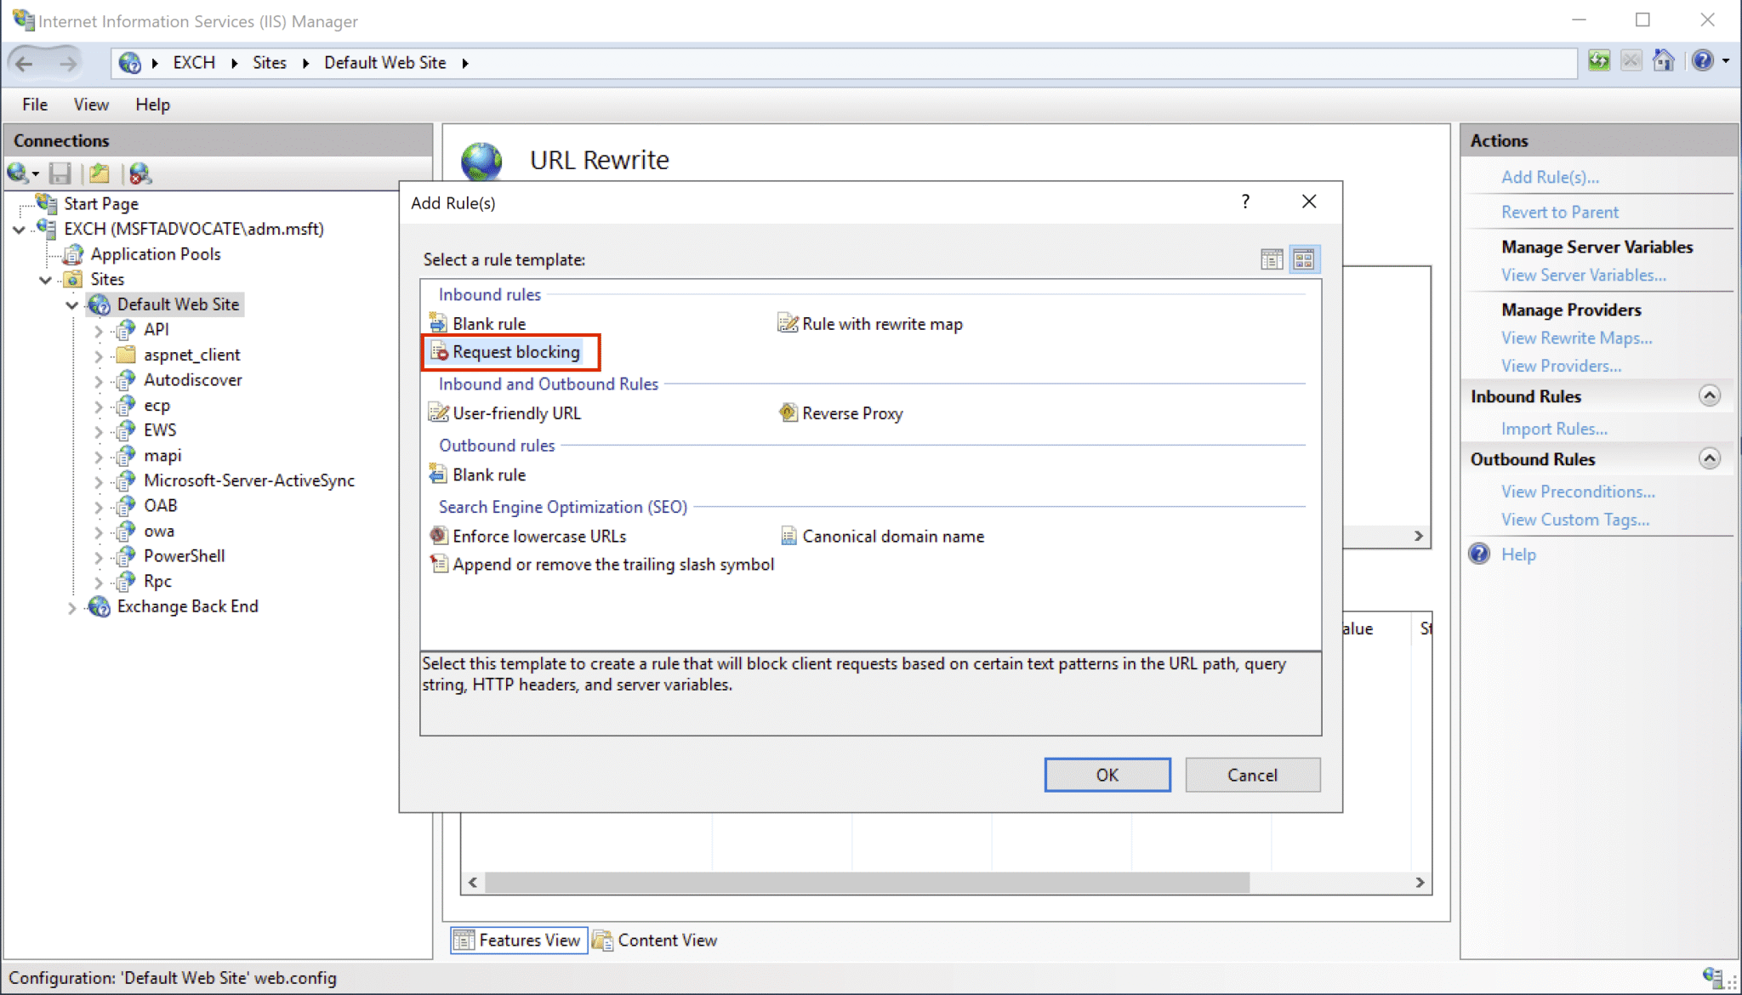Select the Rule with rewrite map template
Viewport: 1742px width, 995px height.
pos(882,323)
